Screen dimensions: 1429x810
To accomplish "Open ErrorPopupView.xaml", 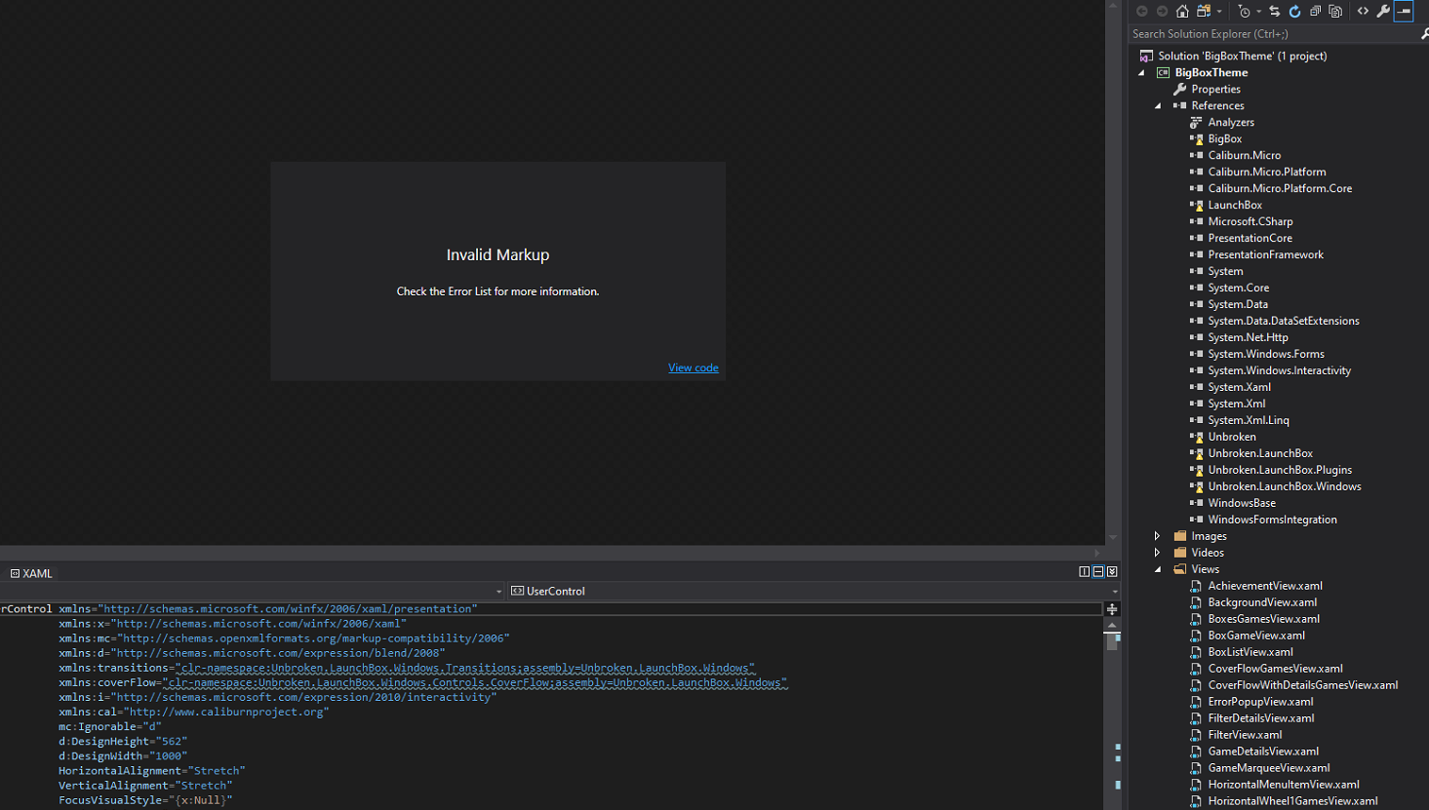I will point(1260,702).
